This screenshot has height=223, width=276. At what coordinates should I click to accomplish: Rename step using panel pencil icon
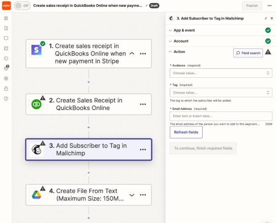coord(266,18)
